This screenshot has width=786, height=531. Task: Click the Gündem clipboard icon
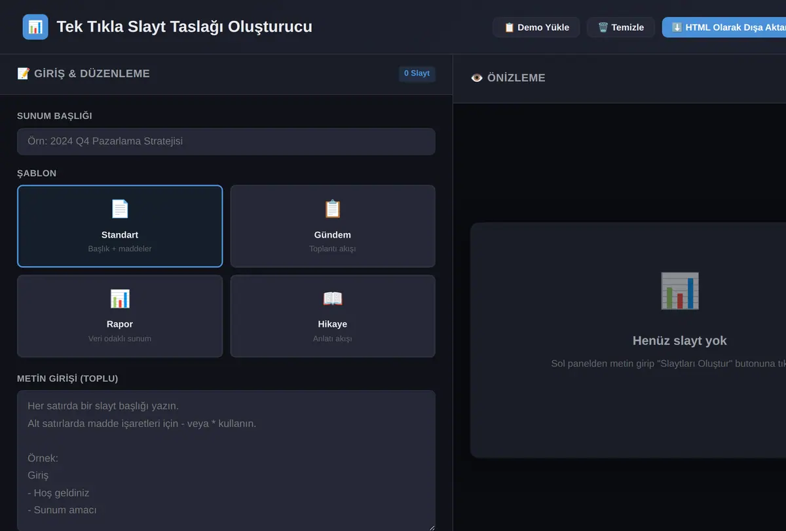click(333, 209)
